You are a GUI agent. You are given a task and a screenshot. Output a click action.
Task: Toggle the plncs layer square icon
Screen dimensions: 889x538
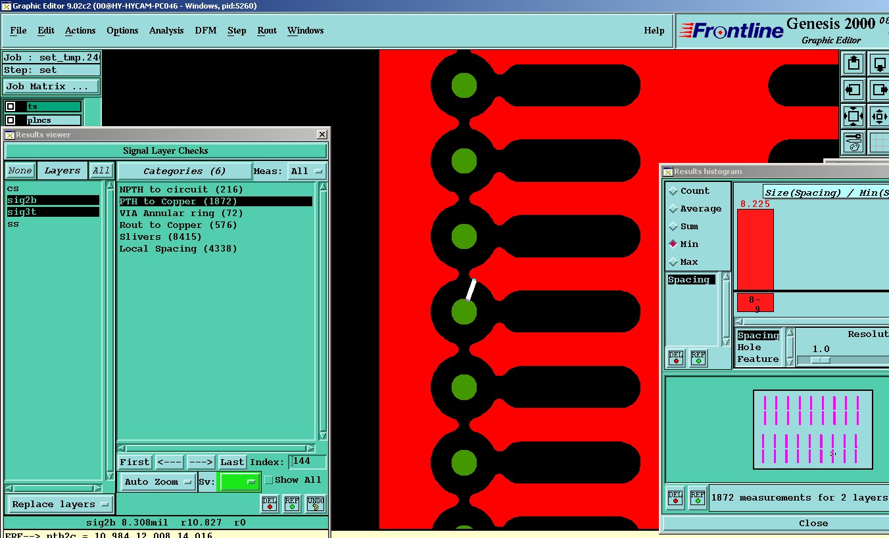tap(11, 120)
